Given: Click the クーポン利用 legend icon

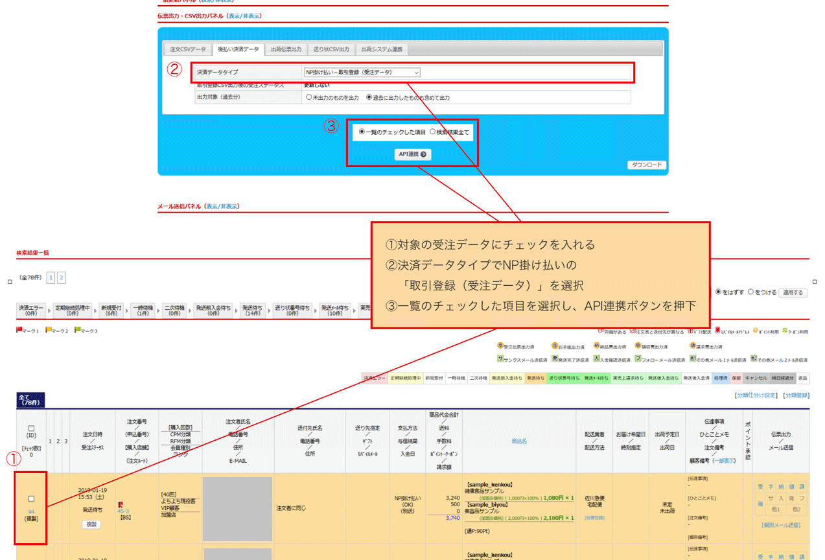Looking at the screenshot, I should (785, 331).
